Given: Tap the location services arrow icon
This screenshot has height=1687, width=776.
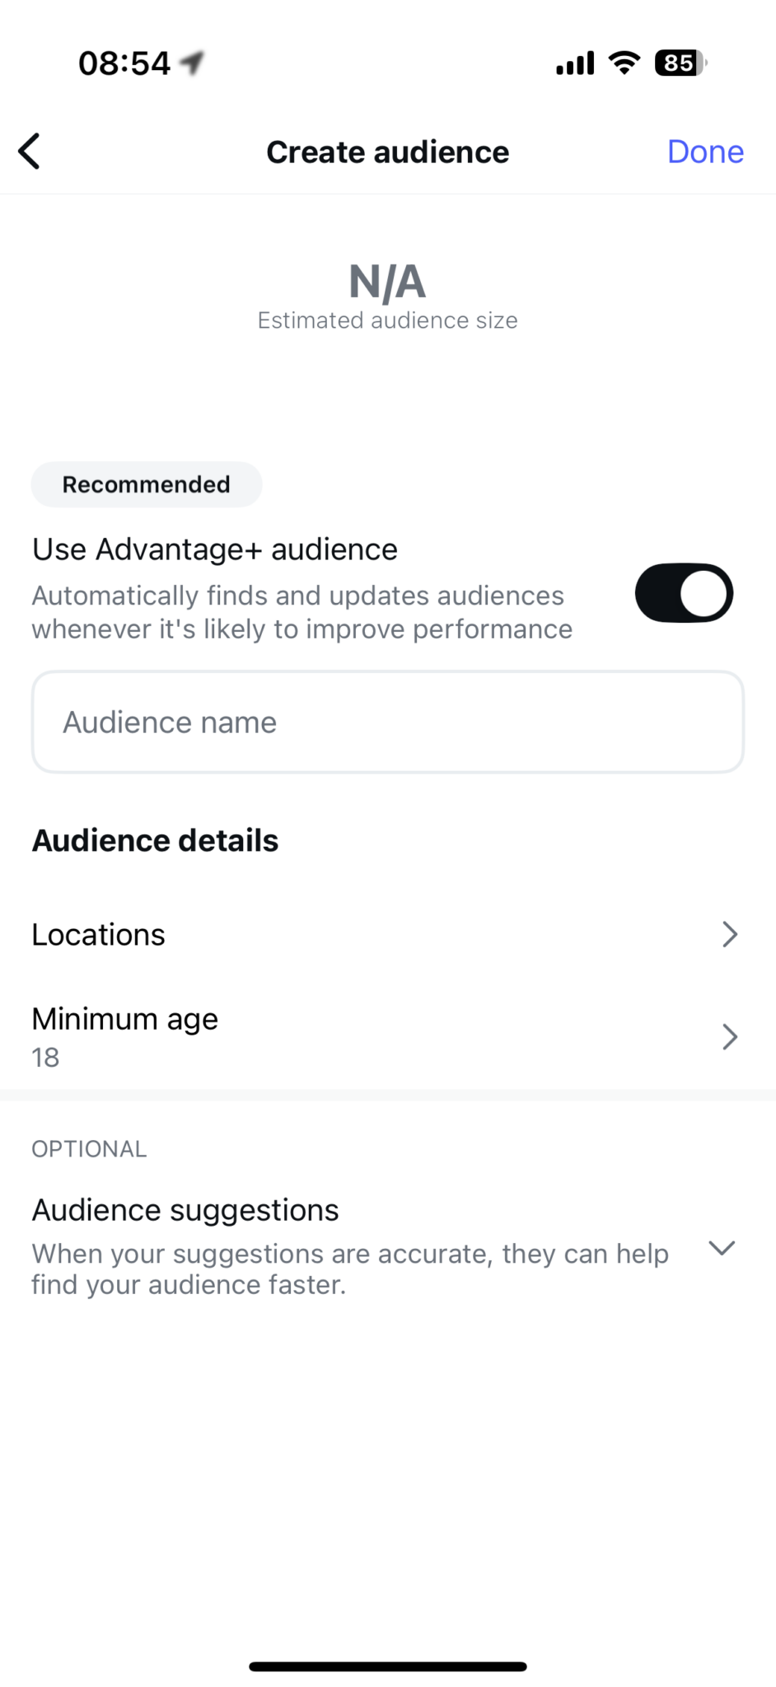Looking at the screenshot, I should 193,63.
